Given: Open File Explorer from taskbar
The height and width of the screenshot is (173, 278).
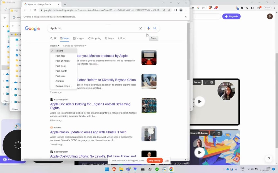Looking at the screenshot, I should pyautogui.click(x=121, y=169).
